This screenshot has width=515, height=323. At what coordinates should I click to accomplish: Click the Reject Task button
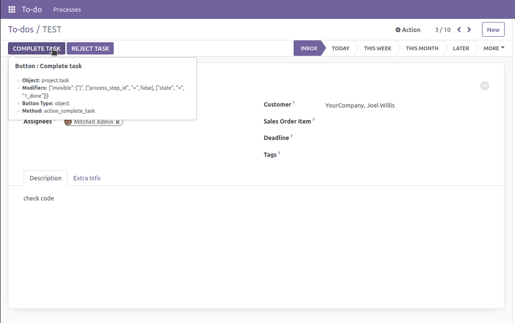91,49
